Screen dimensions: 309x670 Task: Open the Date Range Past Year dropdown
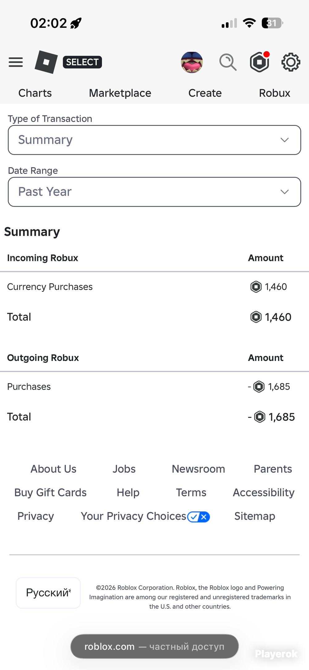(x=154, y=192)
